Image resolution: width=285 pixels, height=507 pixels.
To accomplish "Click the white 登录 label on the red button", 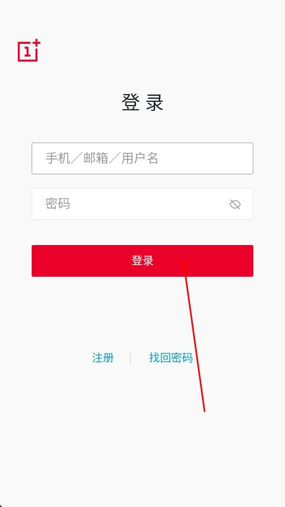I will click(142, 260).
